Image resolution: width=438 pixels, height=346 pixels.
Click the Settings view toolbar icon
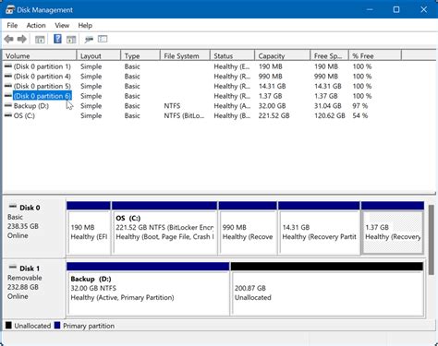pyautogui.click(x=103, y=39)
